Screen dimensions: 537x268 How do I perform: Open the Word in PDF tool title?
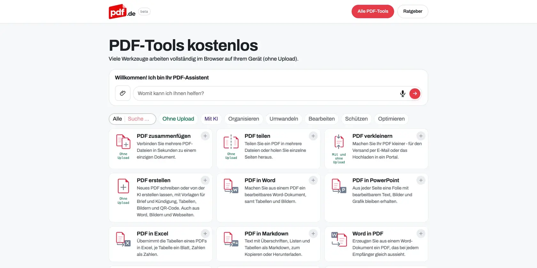(x=368, y=234)
